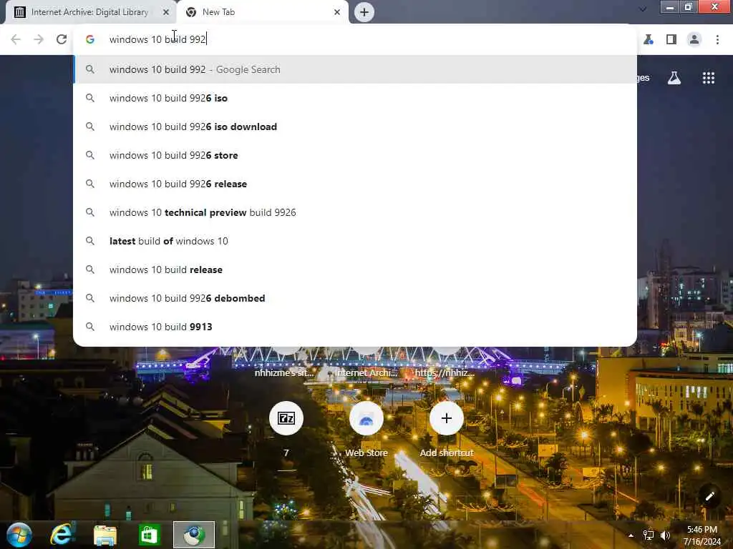733x549 pixels.
Task: Open a new tab with plus button
Action: pyautogui.click(x=364, y=12)
